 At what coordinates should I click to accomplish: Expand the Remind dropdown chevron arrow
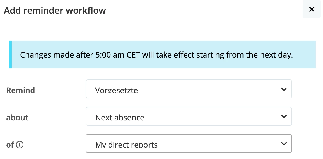click(284, 89)
